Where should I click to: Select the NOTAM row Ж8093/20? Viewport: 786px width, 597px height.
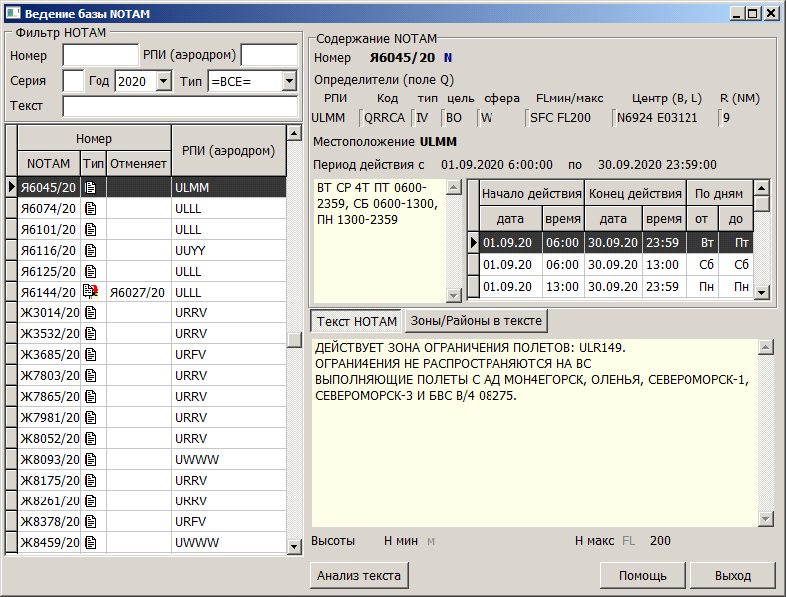click(x=48, y=459)
